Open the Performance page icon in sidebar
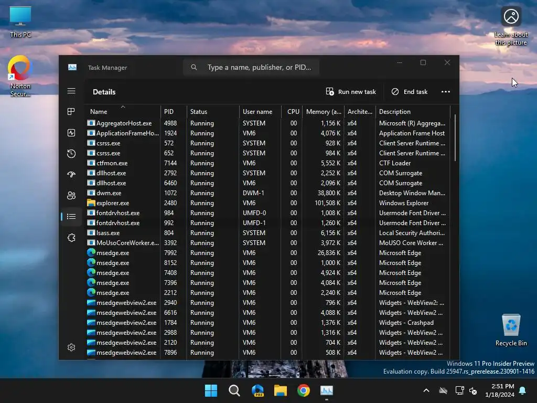The image size is (537, 403). tap(71, 133)
